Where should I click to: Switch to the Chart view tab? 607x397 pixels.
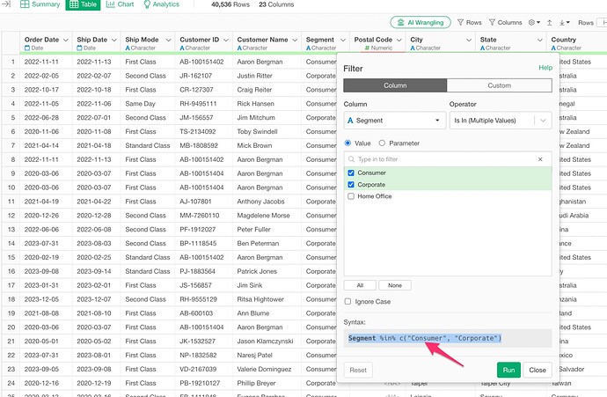(121, 4)
